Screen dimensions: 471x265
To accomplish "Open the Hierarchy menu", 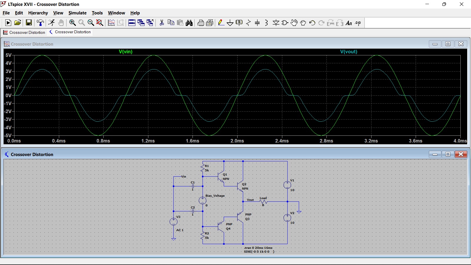I will (x=38, y=13).
